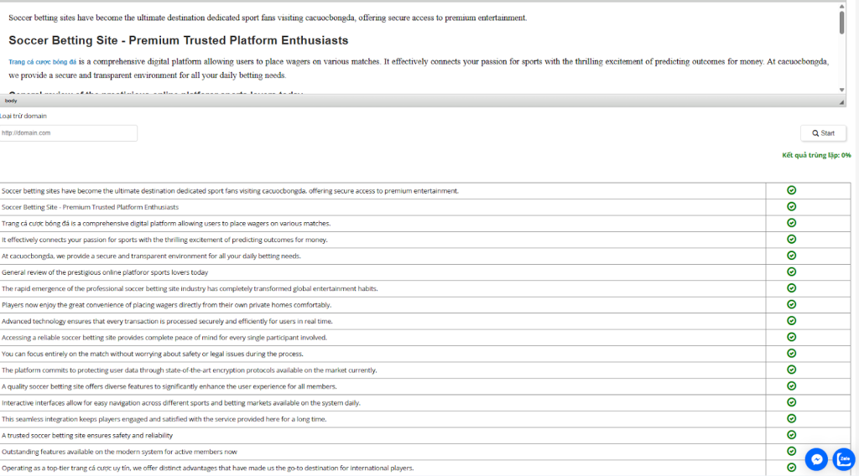Open the Zalo chat button
Screen dimensions: 859x476
click(844, 458)
